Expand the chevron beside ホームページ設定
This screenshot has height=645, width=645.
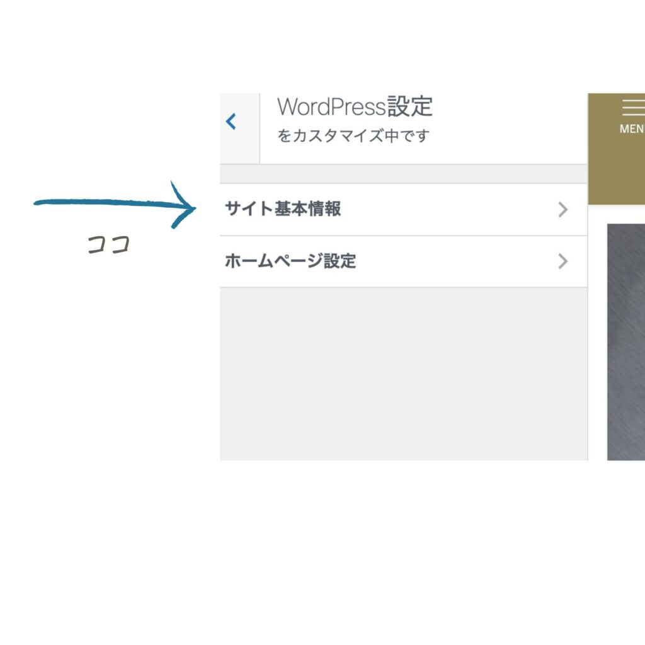(562, 261)
